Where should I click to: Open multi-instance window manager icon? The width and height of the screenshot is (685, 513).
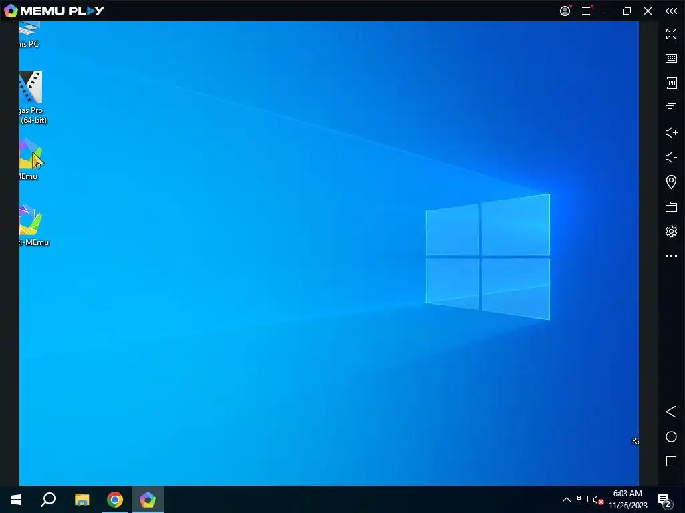pos(671,108)
